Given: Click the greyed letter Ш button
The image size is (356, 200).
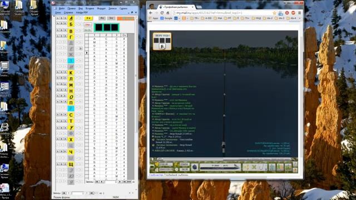Looking at the screenshot, I should tap(71, 158).
